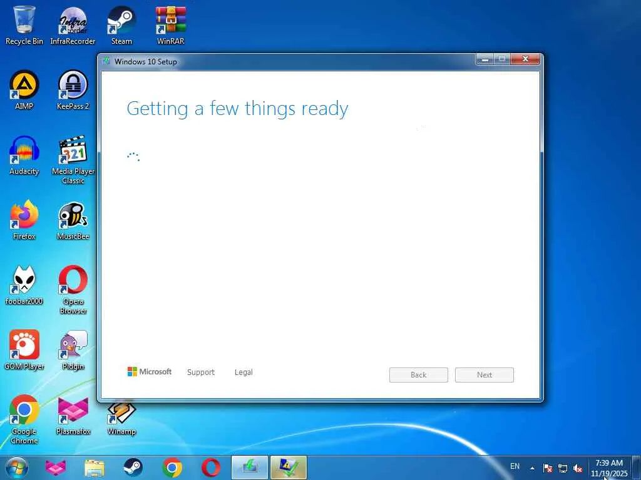
Task: Select the Pidgin desktop shortcut
Action: click(x=73, y=350)
